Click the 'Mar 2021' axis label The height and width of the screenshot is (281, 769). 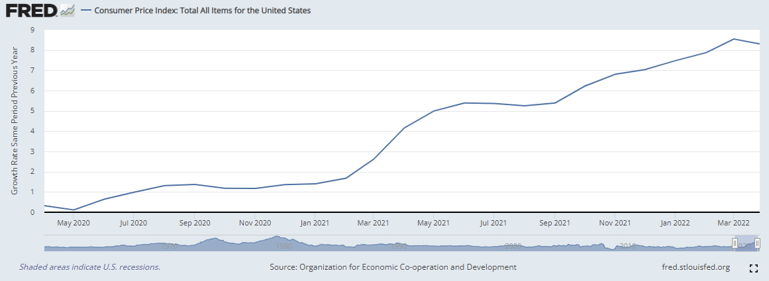[373, 223]
